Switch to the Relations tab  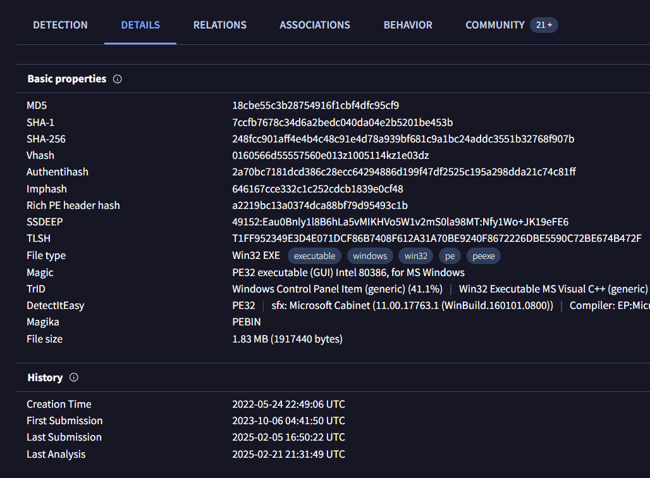219,25
